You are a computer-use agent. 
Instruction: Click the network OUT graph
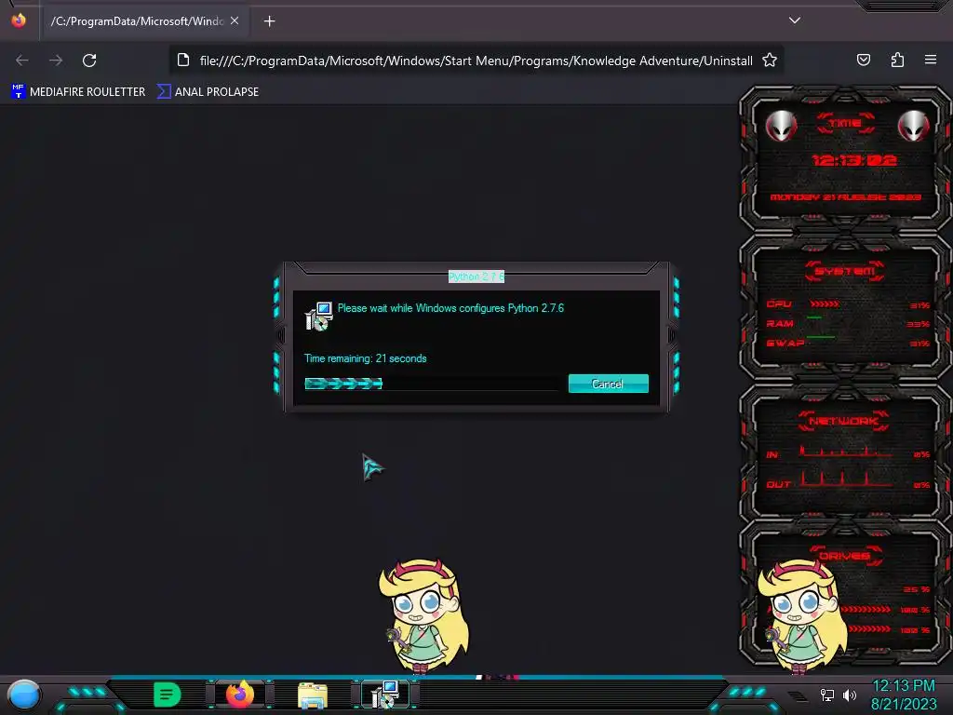(x=845, y=479)
